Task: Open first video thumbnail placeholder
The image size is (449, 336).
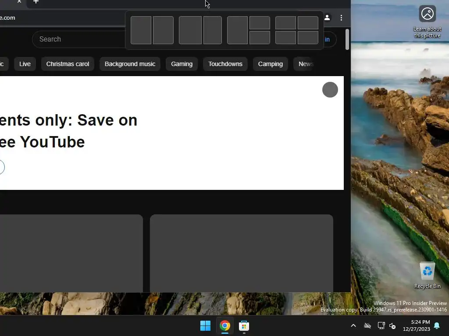Action: click(x=71, y=253)
